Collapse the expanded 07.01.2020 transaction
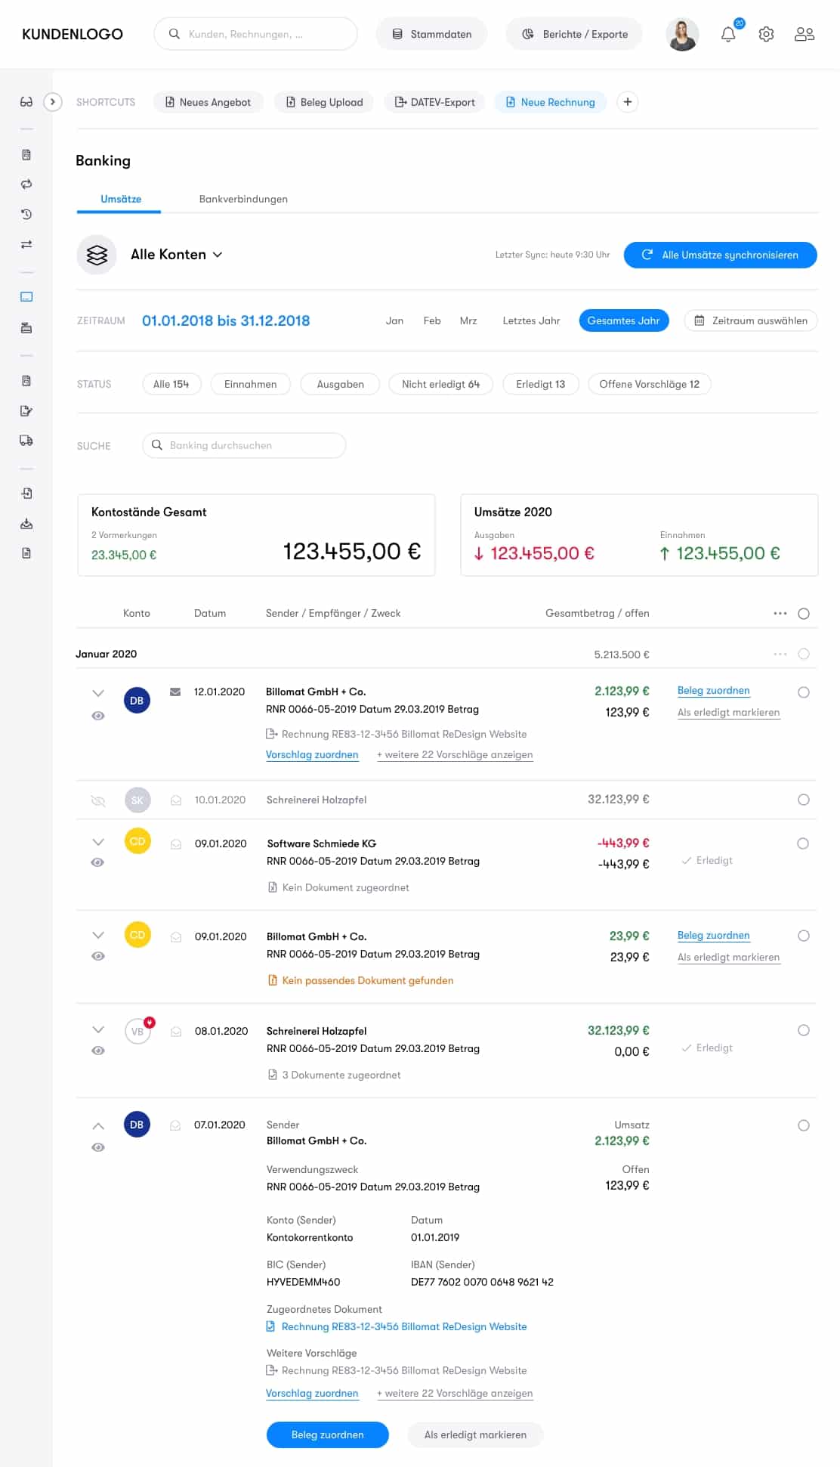The width and height of the screenshot is (840, 1467). coord(98,1126)
